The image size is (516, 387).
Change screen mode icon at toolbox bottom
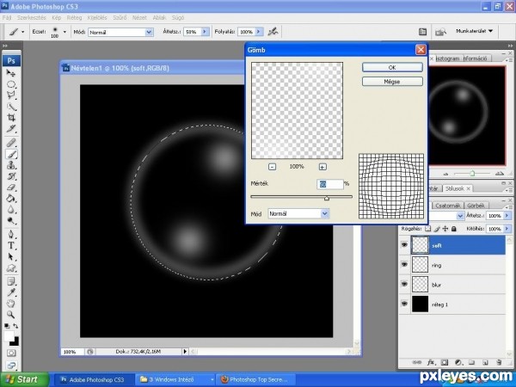pos(11,365)
